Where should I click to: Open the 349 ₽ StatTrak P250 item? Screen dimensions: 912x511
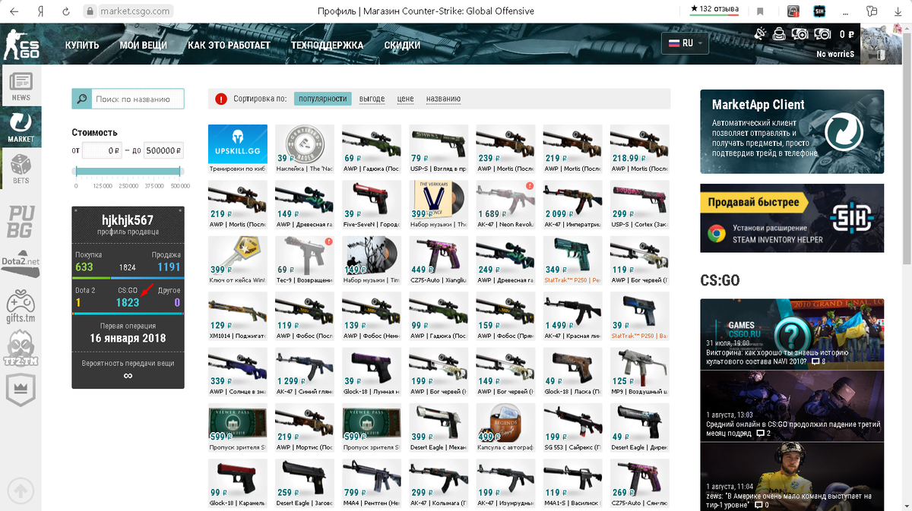[x=572, y=260]
